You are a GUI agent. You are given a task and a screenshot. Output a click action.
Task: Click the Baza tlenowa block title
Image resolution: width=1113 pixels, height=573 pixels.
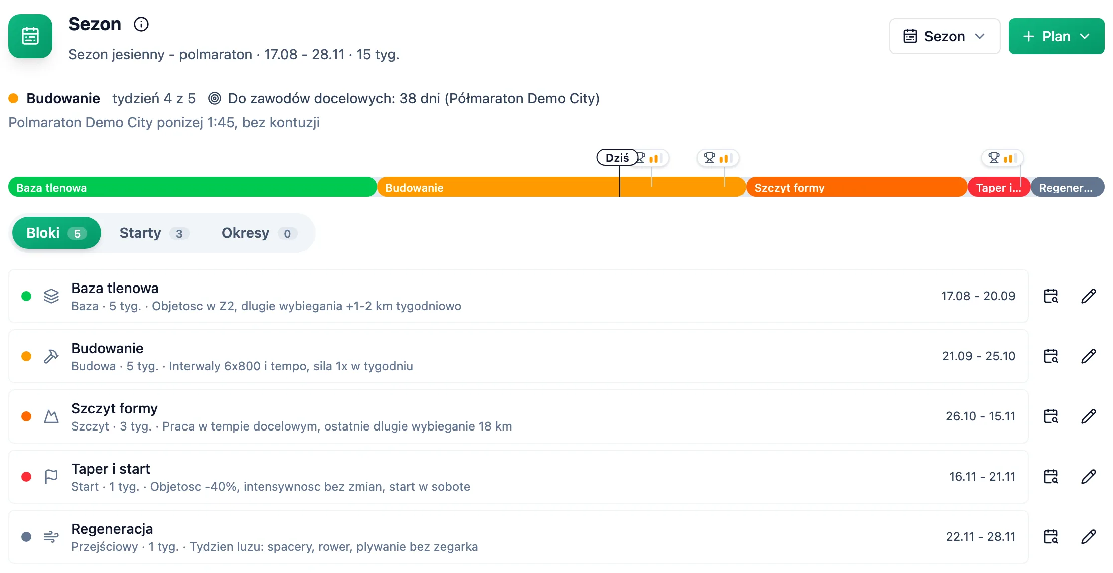(115, 288)
